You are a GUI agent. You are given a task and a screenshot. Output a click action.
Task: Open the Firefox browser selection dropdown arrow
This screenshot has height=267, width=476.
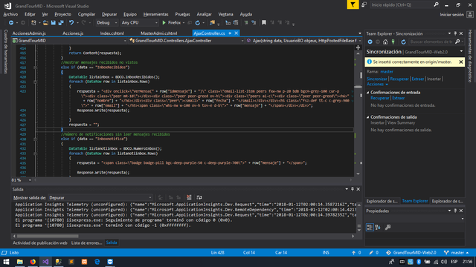(184, 23)
